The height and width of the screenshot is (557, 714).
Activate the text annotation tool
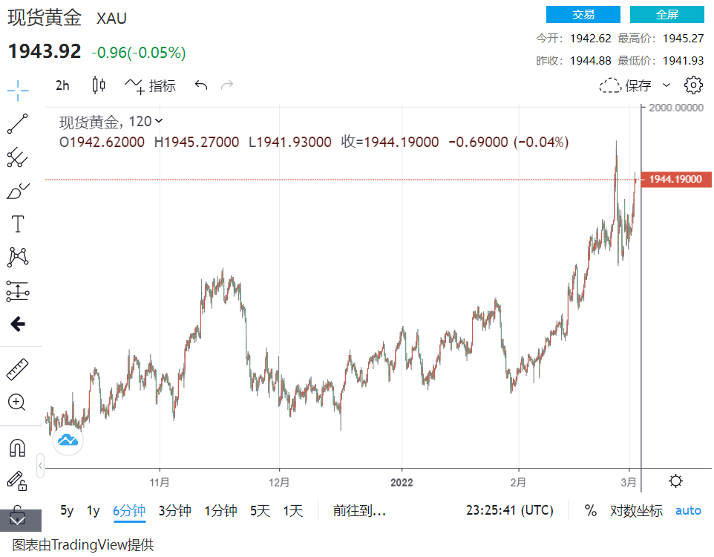(18, 224)
